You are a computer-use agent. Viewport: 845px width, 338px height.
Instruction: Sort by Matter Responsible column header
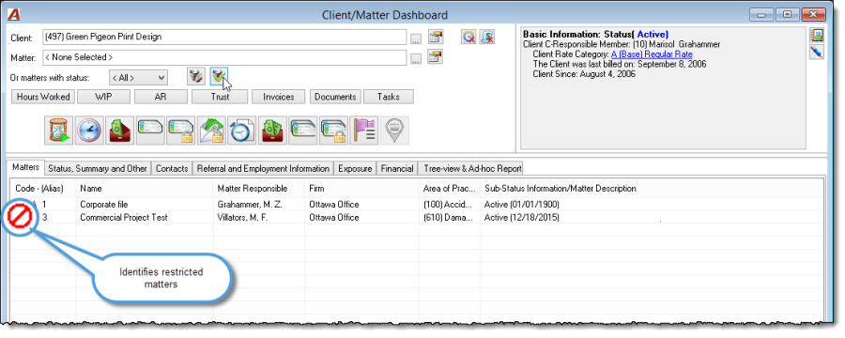tap(259, 189)
